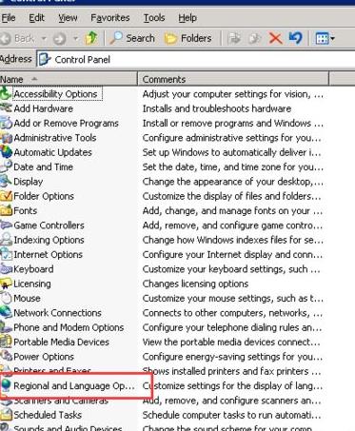
Task: Go up one folder level
Action: tap(91, 38)
